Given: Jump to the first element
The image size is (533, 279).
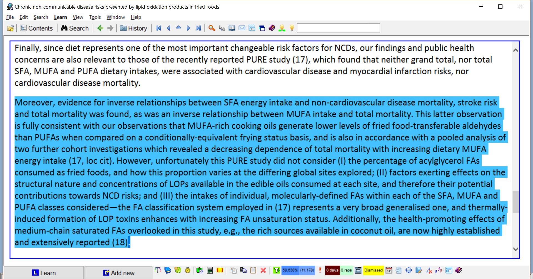Looking at the screenshot, I should [x=159, y=28].
